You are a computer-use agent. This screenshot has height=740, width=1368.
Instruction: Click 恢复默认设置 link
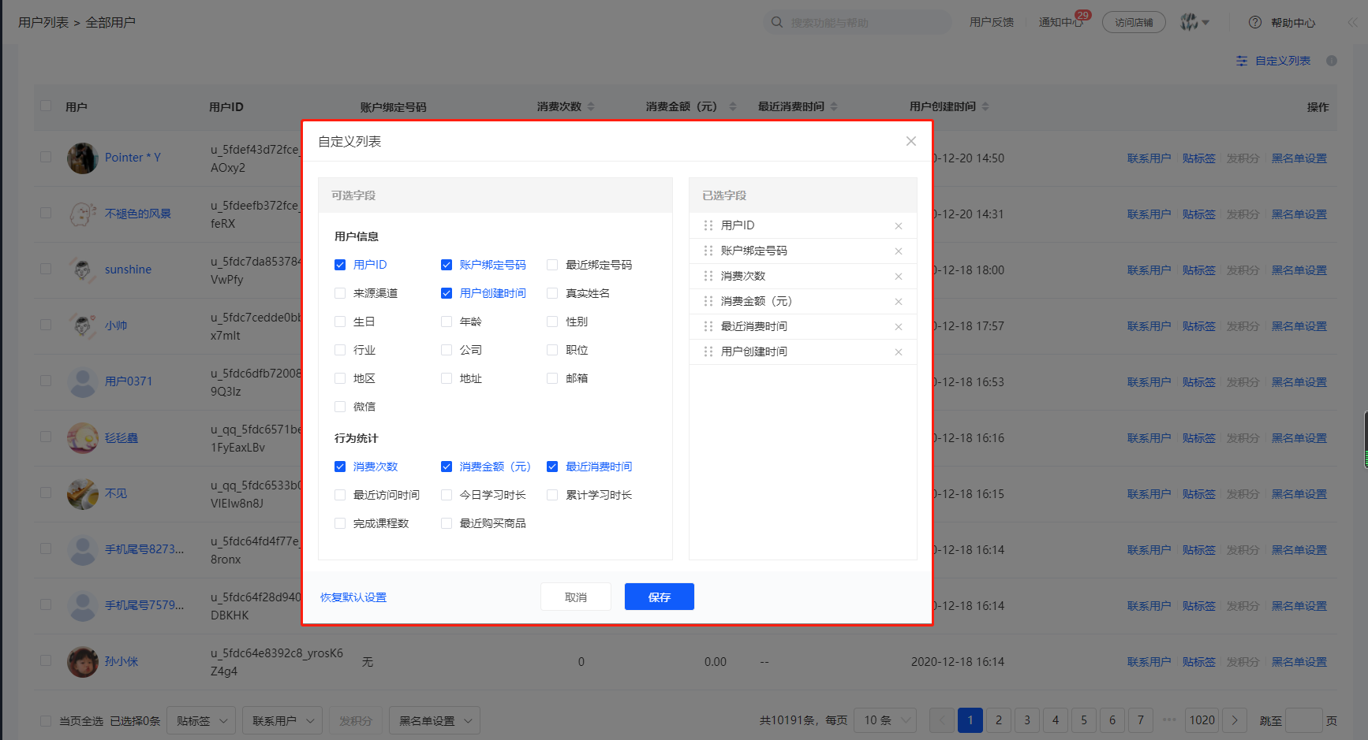(x=353, y=597)
